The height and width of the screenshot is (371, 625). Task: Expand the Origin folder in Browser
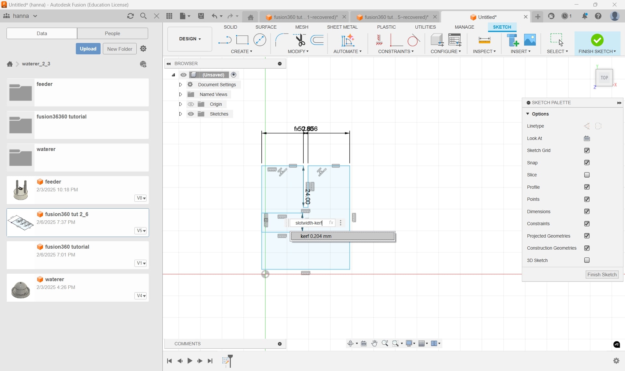pyautogui.click(x=180, y=104)
